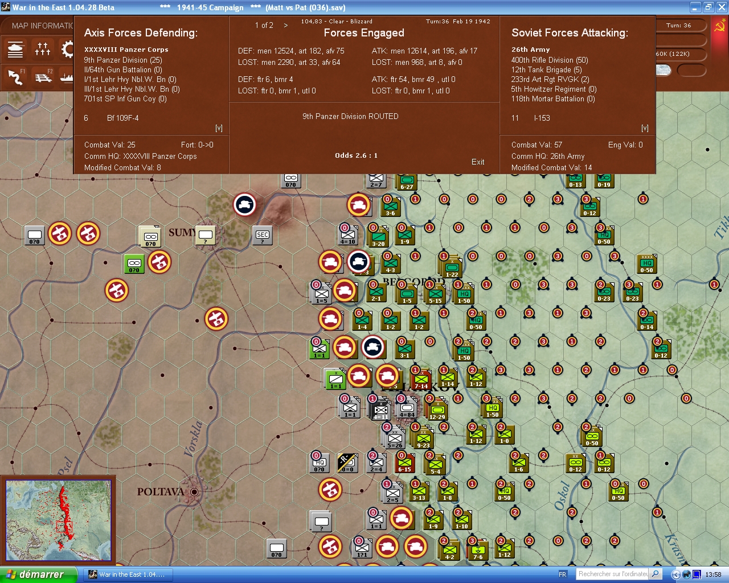The height and width of the screenshot is (583, 729).
Task: Select the 12-29 Soviet unit counter
Action: coord(437,410)
